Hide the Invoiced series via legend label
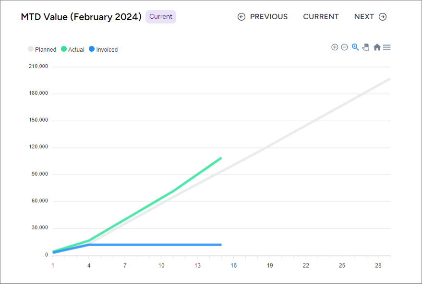Screen dimensions: 422x284 tap(107, 49)
